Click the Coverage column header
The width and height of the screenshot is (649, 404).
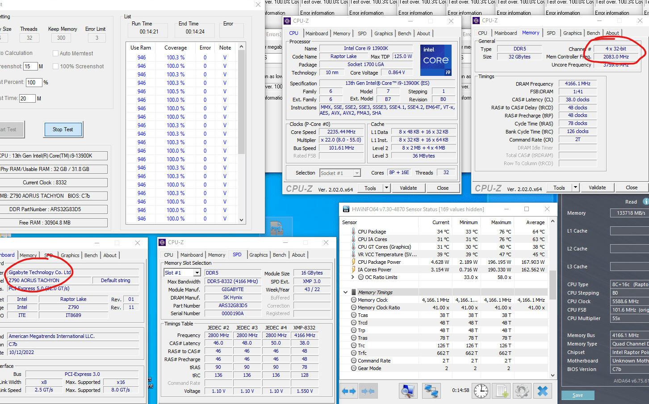(x=176, y=48)
